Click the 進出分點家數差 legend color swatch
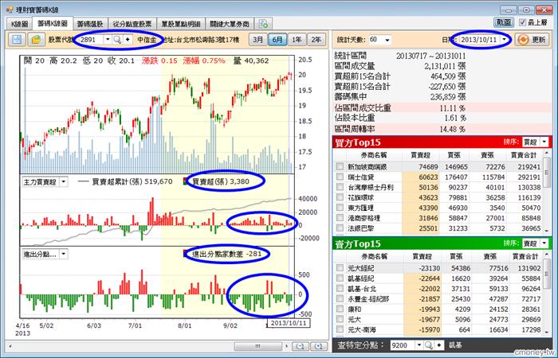558x358 pixels. click(x=186, y=254)
